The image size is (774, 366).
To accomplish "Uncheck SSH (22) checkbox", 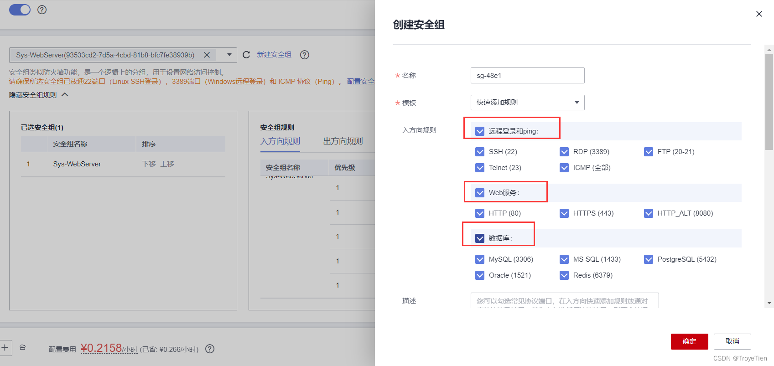I will pyautogui.click(x=480, y=152).
